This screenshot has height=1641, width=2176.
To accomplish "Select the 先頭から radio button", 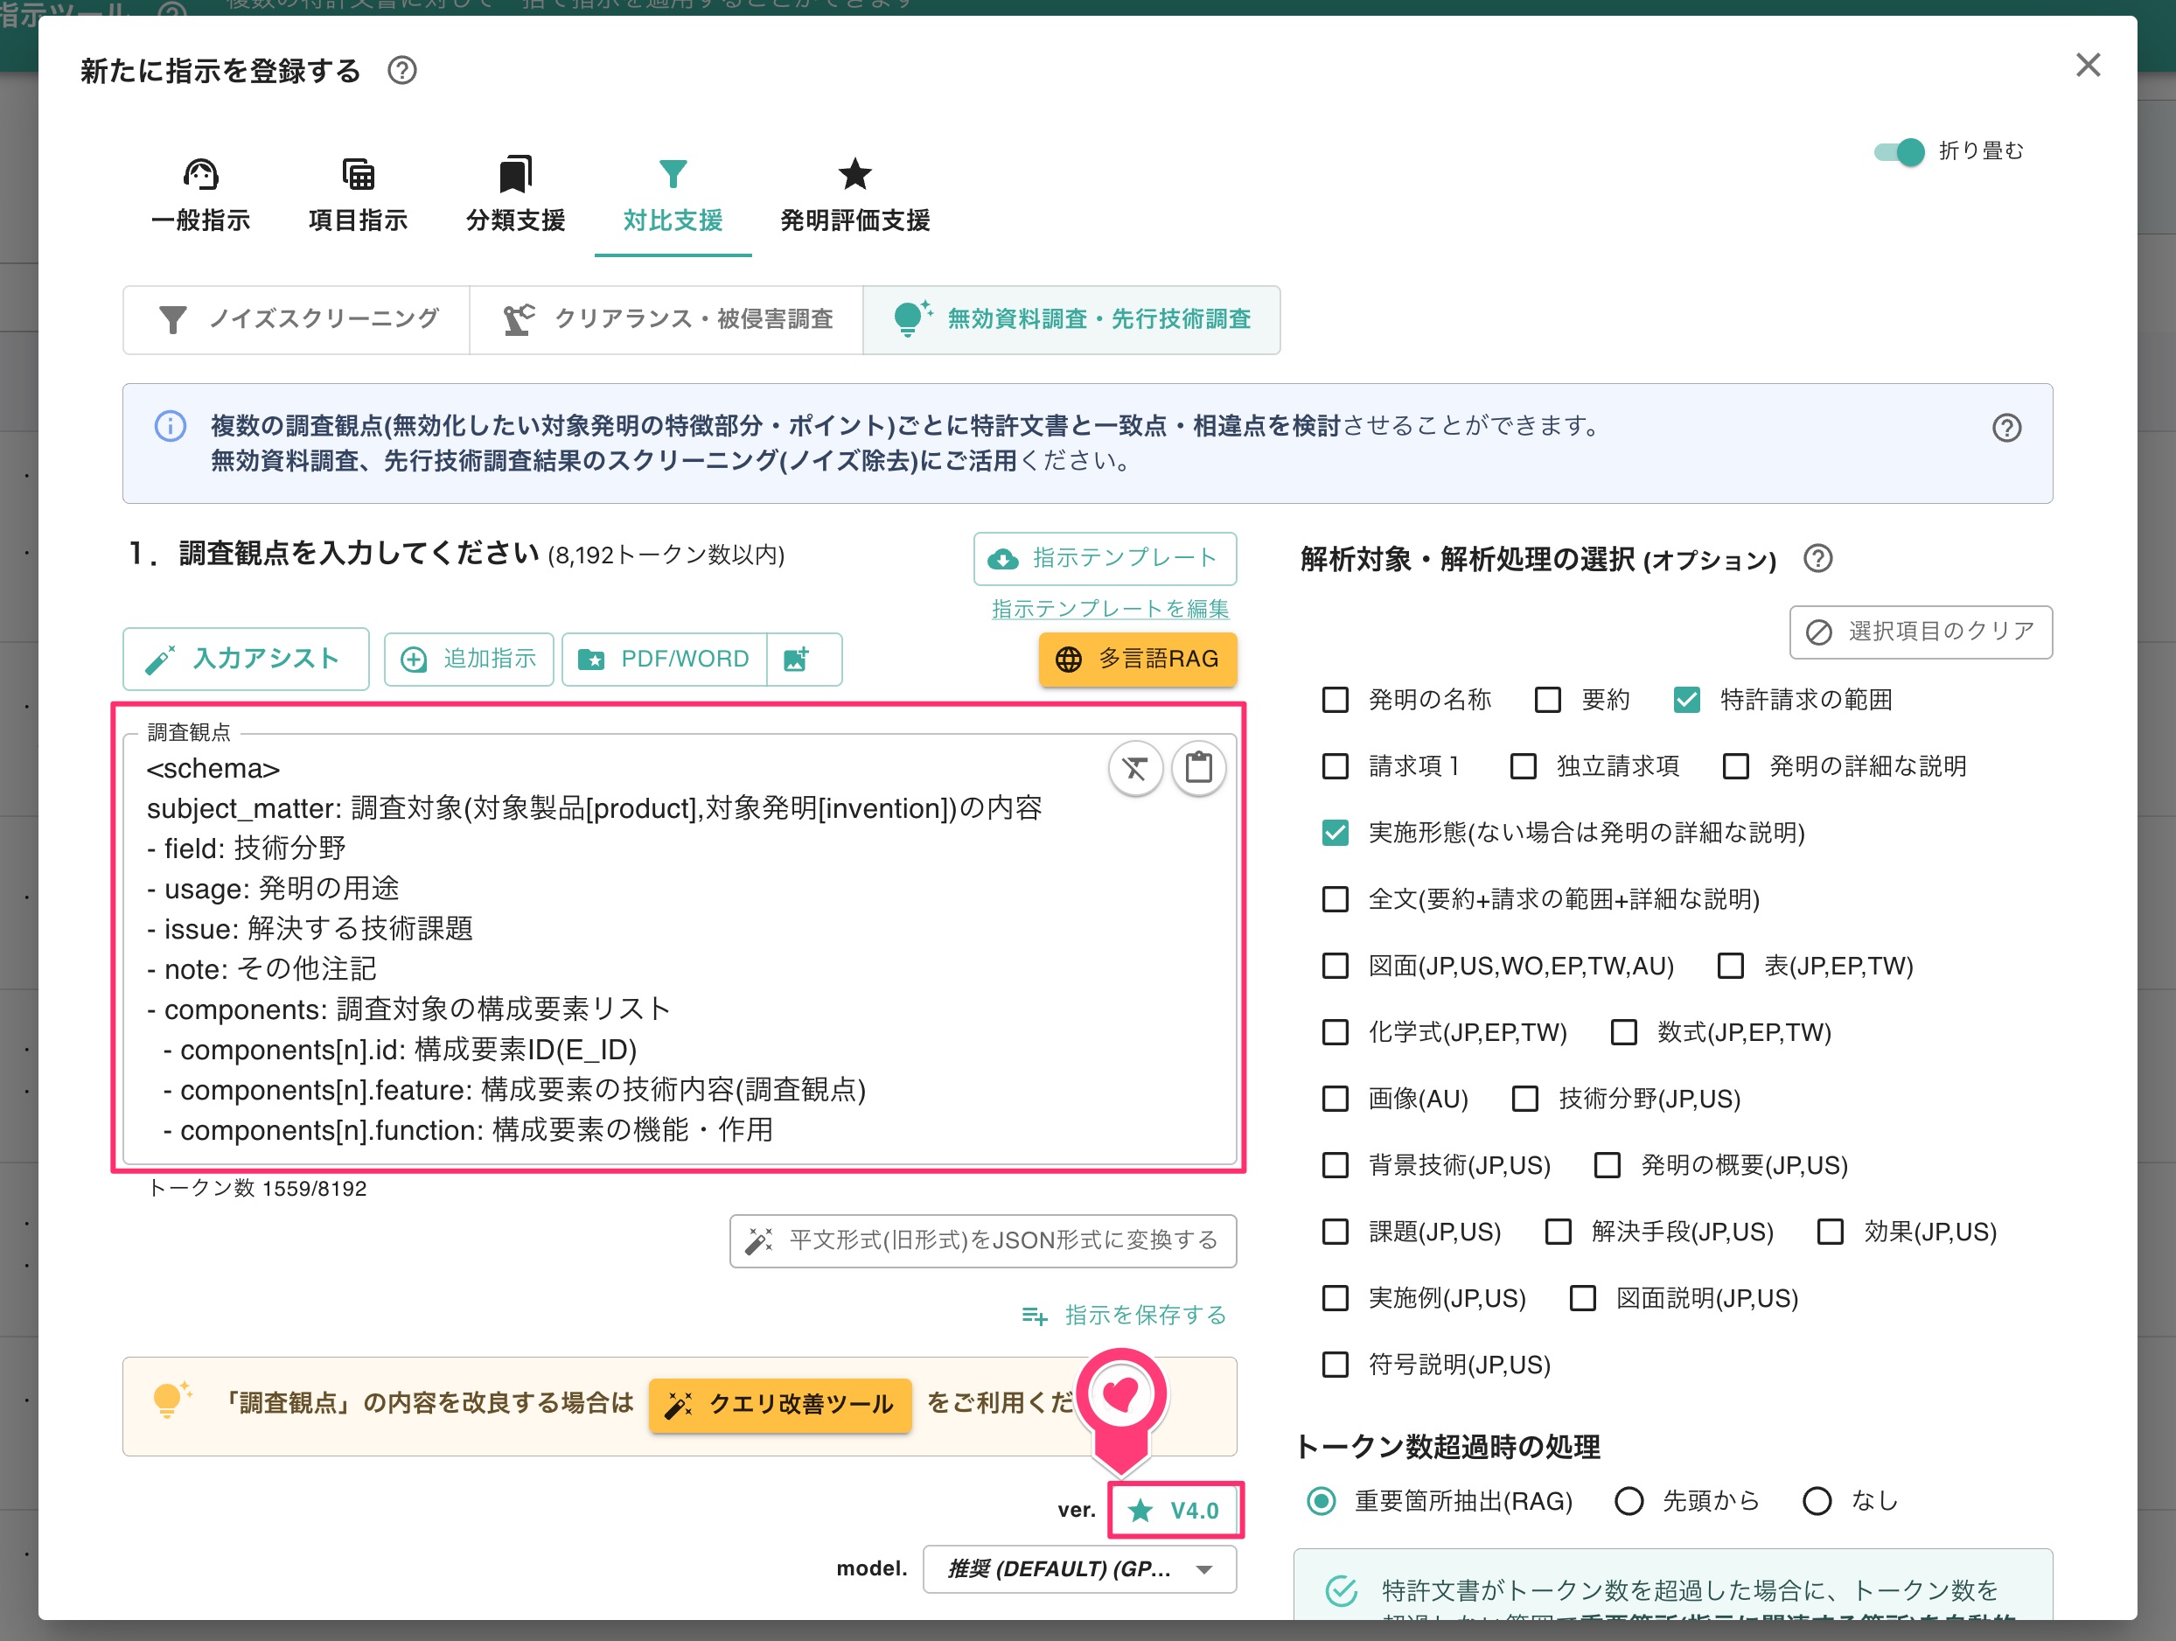I will (1629, 1501).
